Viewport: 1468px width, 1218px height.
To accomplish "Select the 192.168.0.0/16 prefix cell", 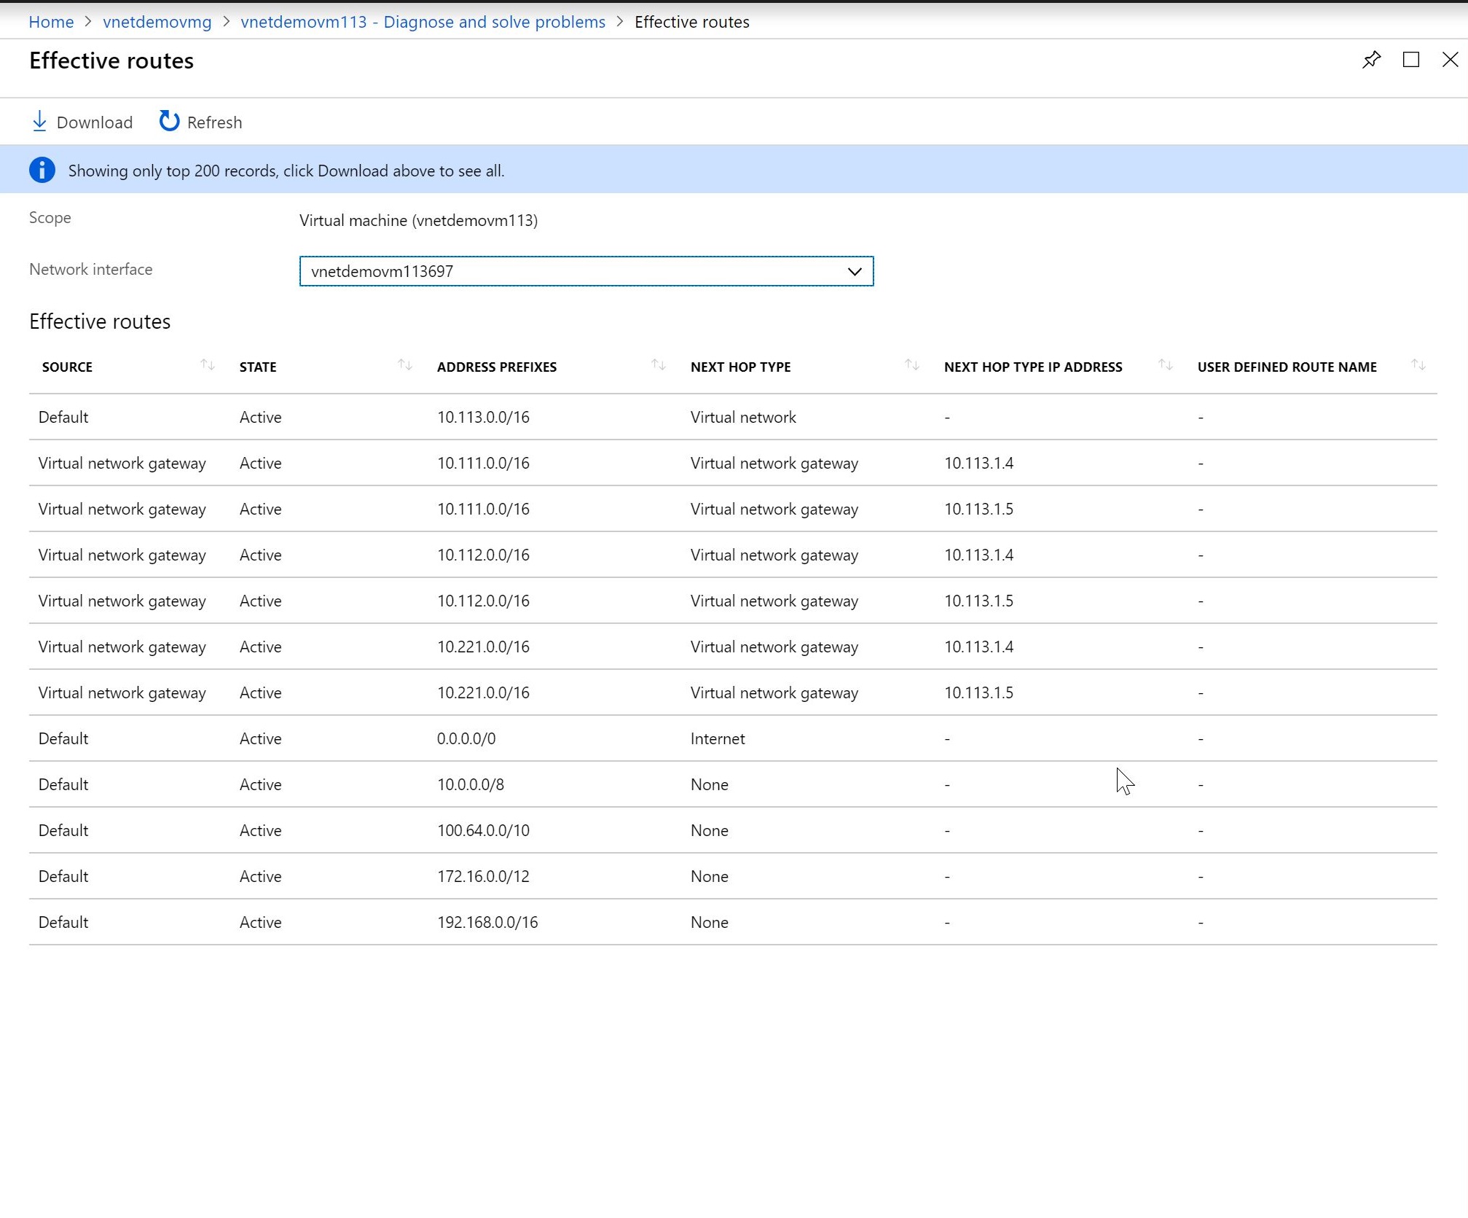I will [x=487, y=922].
